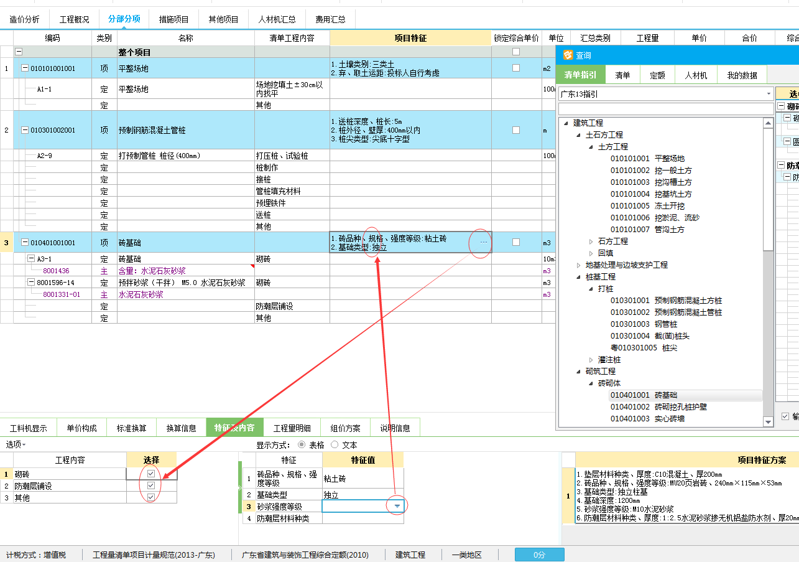Switch to the 造价分析 tab
The height and width of the screenshot is (562, 799).
25,19
